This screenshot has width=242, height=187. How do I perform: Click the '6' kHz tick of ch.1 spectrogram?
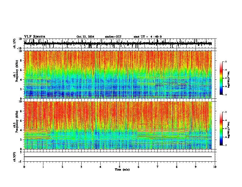21,70
